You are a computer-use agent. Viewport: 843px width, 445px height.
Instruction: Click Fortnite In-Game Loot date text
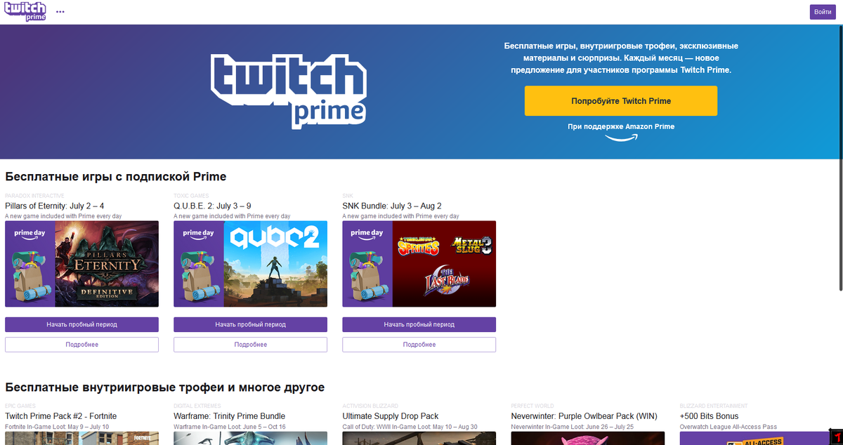[x=57, y=427]
